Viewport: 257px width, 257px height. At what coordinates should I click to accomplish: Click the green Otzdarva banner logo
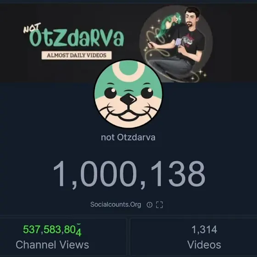coord(77,38)
